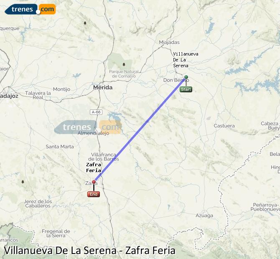
Task: Click the Castuera town label
Action: pyautogui.click(x=224, y=126)
